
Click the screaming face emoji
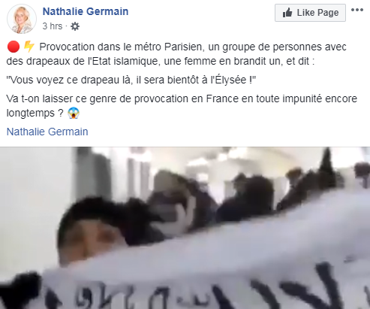click(x=74, y=113)
